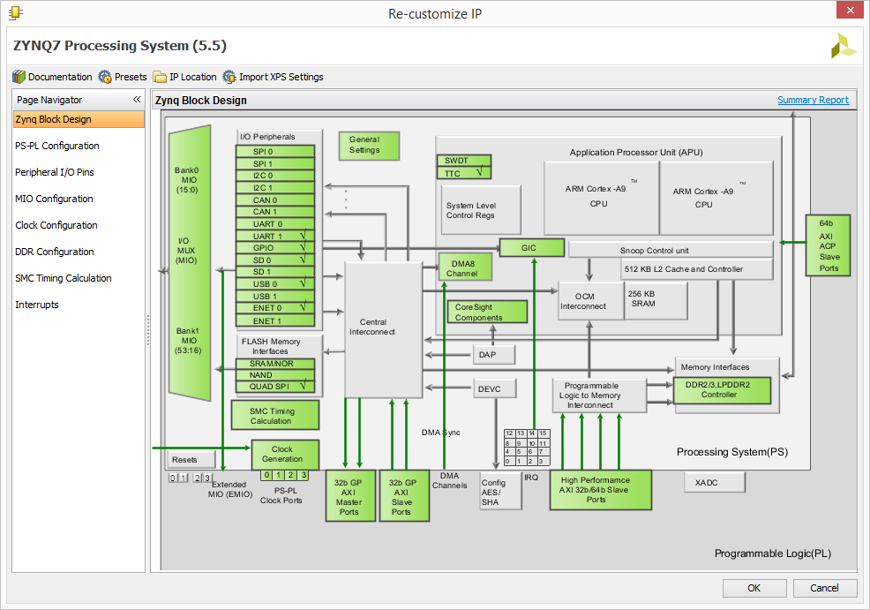870x610 pixels.
Task: Click the SD 1 peripheral block
Action: click(x=275, y=272)
